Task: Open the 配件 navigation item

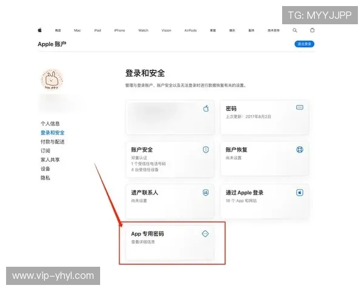Action: click(251, 30)
